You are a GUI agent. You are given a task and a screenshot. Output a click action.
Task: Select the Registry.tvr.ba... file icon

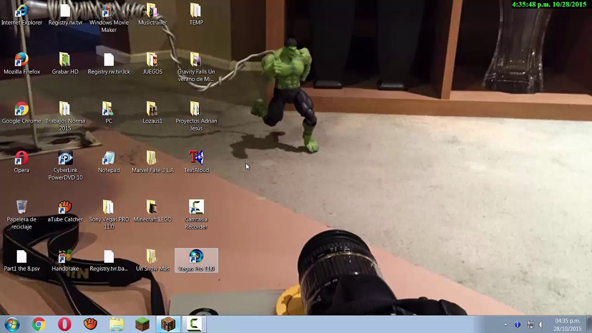(x=109, y=260)
